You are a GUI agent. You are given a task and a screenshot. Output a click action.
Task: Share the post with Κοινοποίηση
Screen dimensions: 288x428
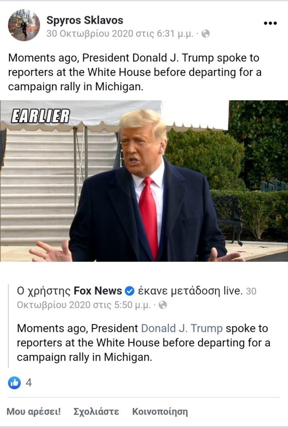[160, 411]
